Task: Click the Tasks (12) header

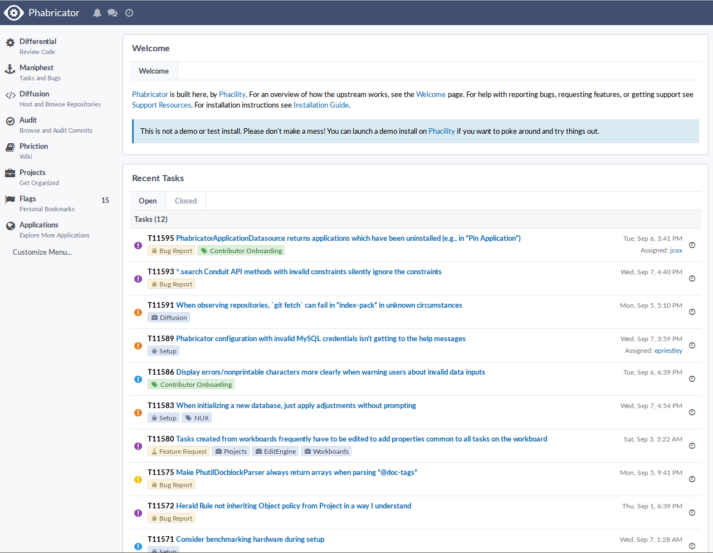Action: tap(151, 219)
